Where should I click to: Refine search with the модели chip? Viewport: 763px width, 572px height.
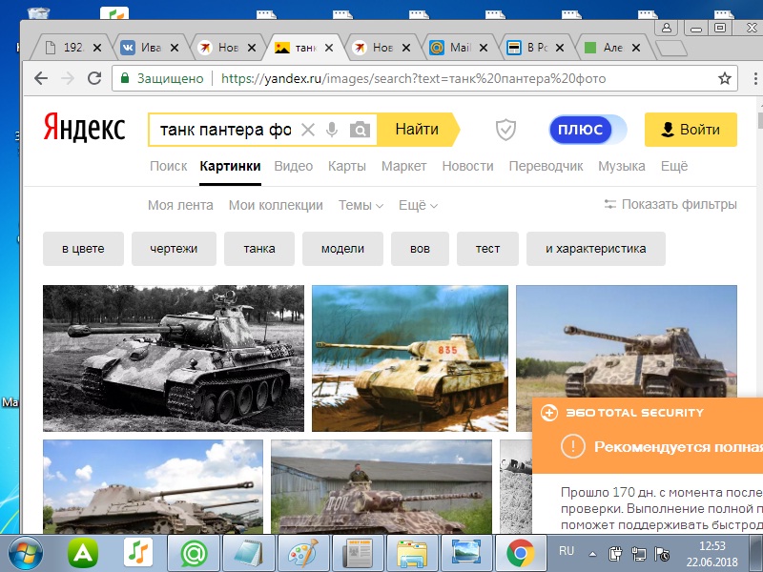pos(342,249)
